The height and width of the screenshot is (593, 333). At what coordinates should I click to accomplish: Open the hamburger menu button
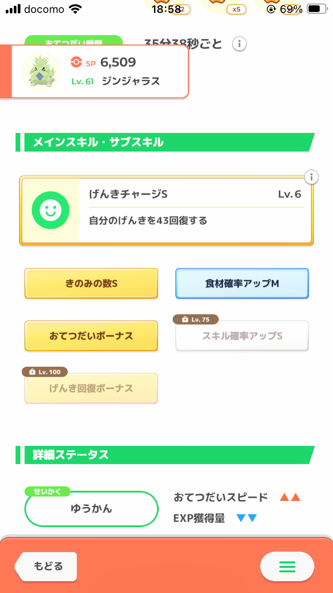click(287, 566)
